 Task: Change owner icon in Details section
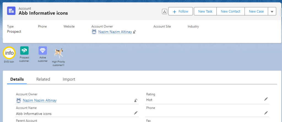(136, 101)
